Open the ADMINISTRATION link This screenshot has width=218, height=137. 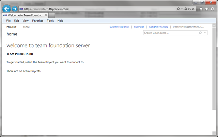[158, 27]
